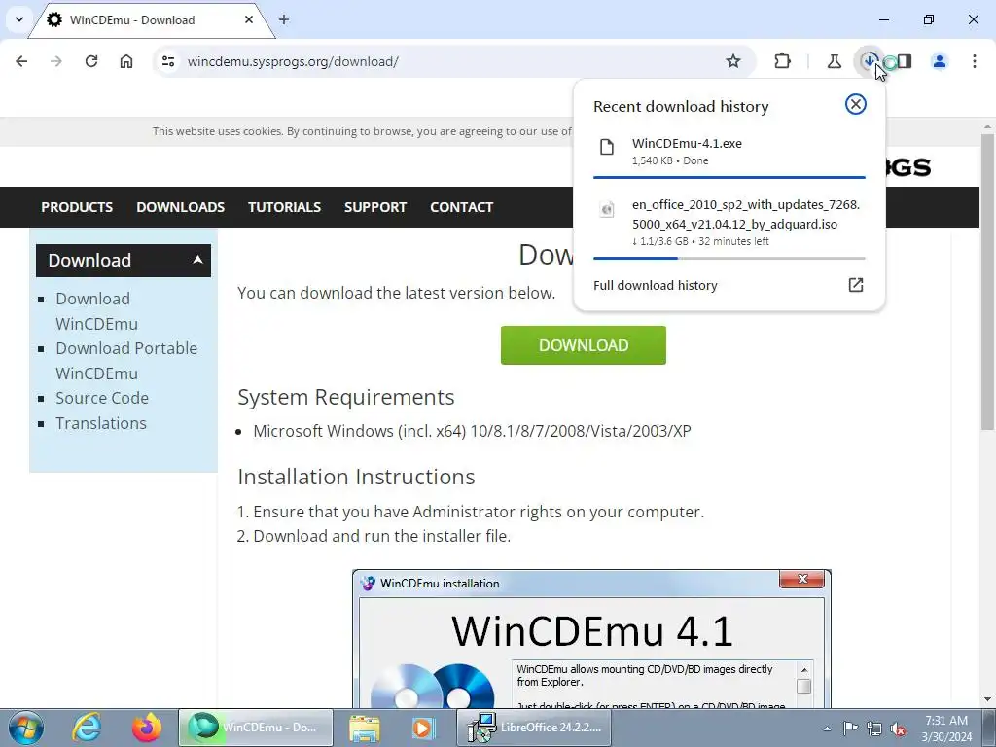
Task: Open the Windows Start button
Action: coord(26,728)
